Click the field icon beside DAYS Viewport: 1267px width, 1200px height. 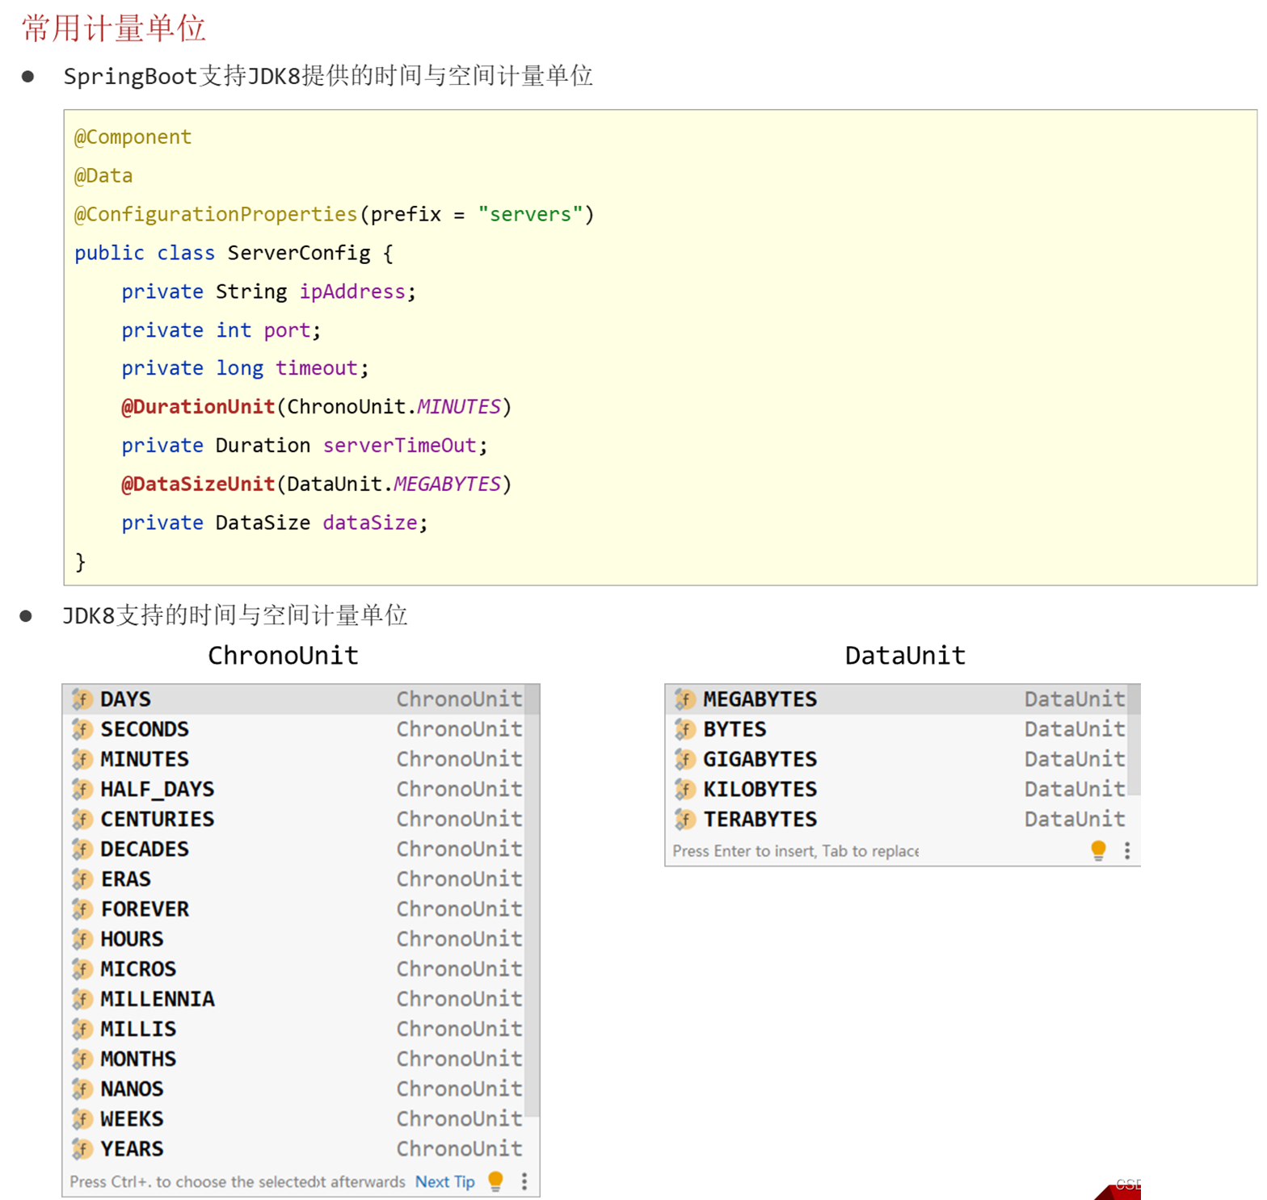click(x=82, y=699)
